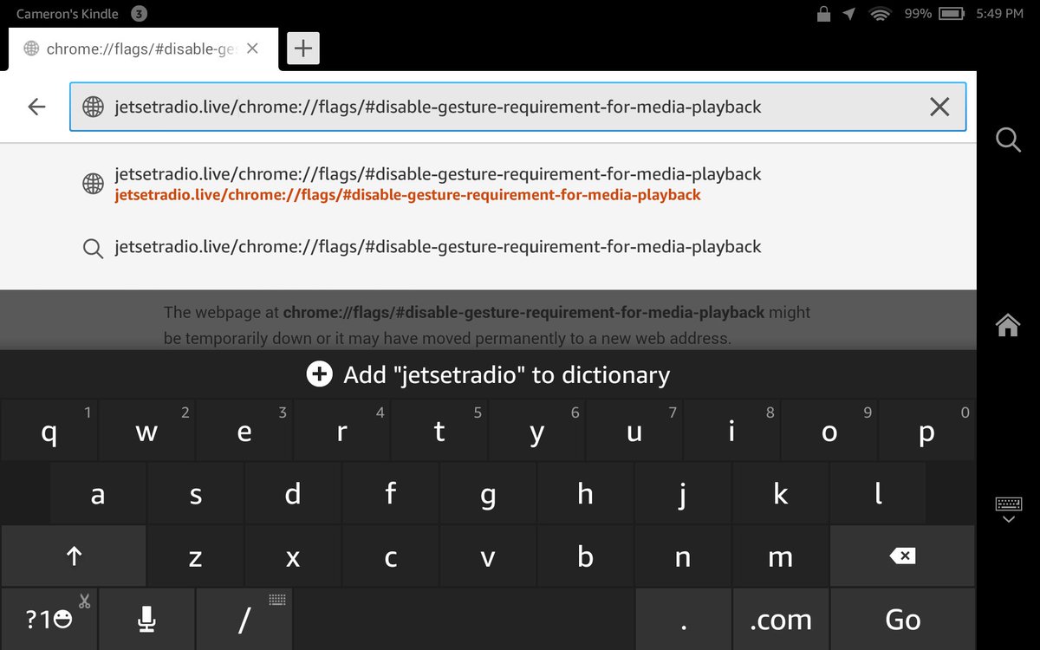Tap the l key

click(x=878, y=494)
